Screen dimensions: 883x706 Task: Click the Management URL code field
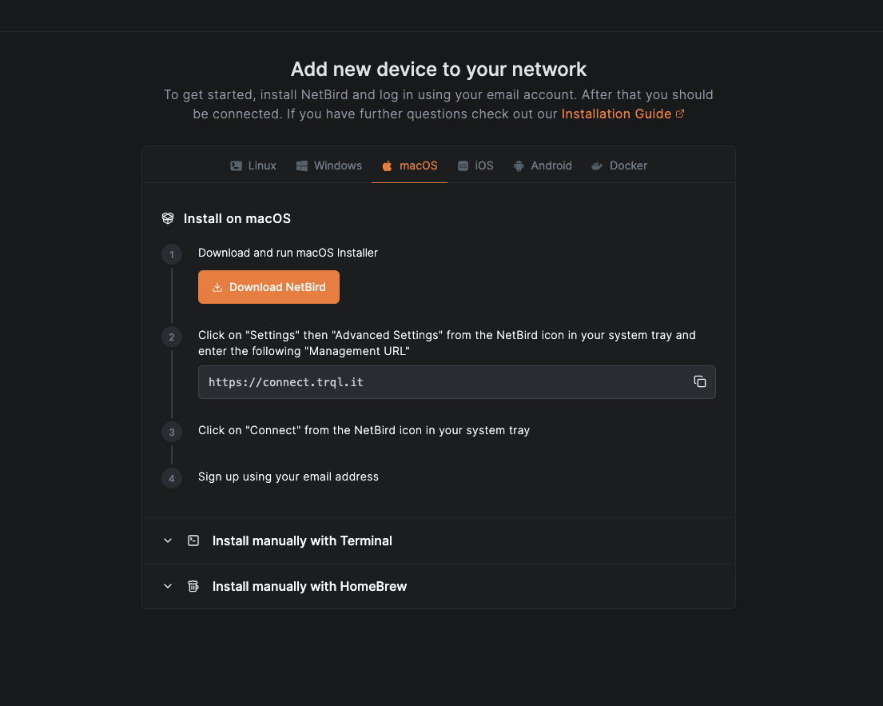[x=440, y=382]
